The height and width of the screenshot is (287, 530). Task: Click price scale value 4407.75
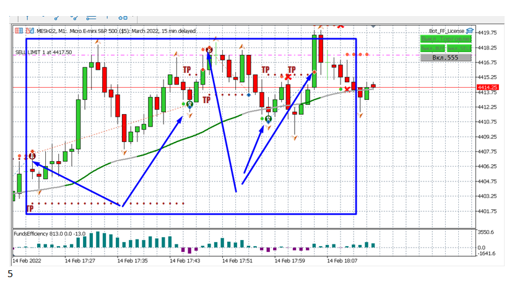tap(487, 152)
